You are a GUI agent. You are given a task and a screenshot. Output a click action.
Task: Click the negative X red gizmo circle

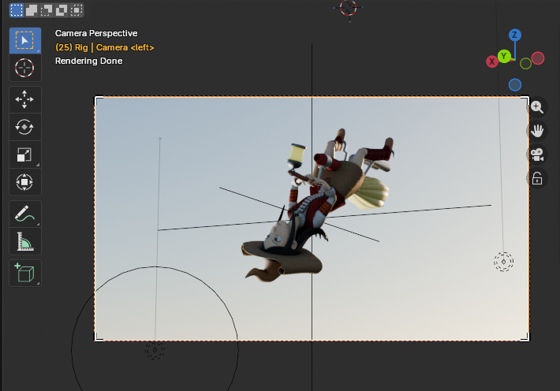tap(537, 58)
